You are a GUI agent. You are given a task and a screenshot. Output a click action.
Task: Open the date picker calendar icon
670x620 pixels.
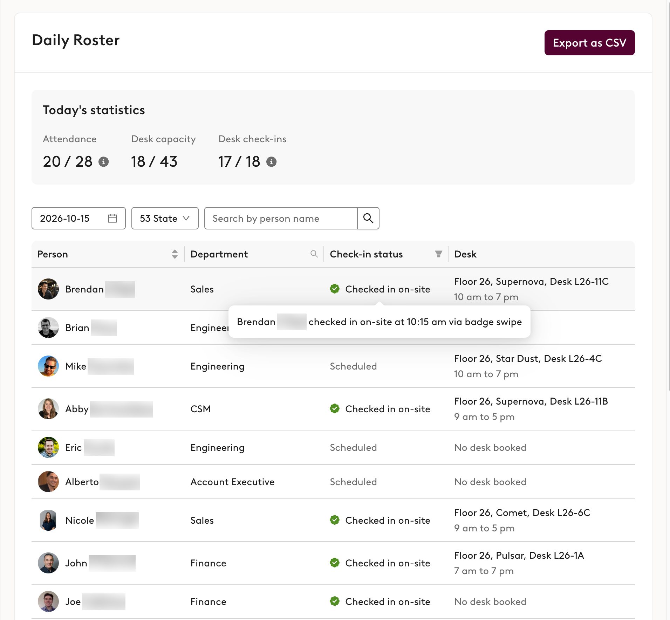pos(112,218)
